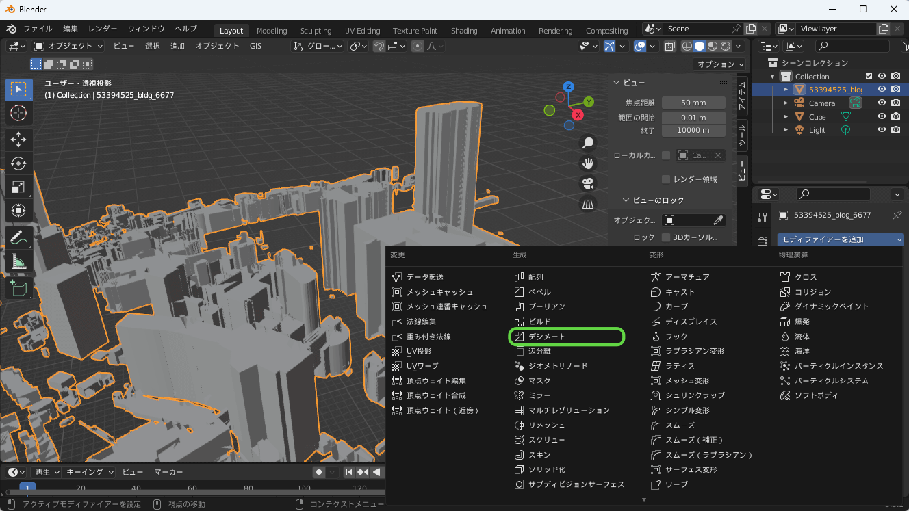The image size is (909, 511).
Task: Open the キーイング timeline dropdown
Action: tap(90, 472)
